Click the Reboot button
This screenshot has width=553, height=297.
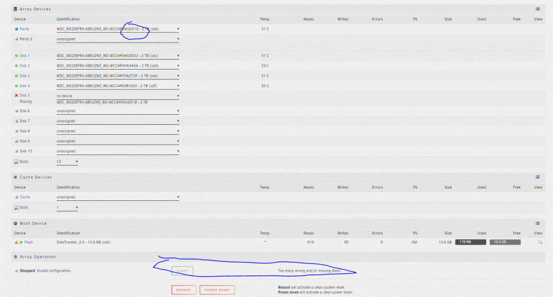click(x=184, y=290)
